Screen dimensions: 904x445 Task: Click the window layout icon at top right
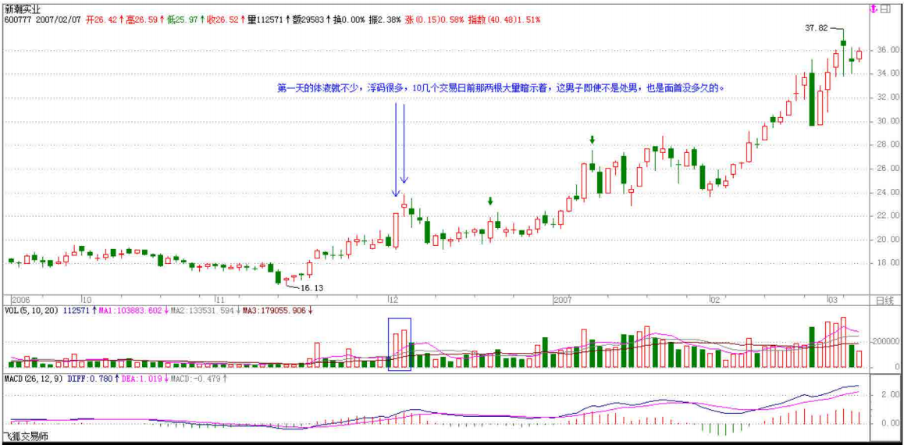click(x=885, y=9)
